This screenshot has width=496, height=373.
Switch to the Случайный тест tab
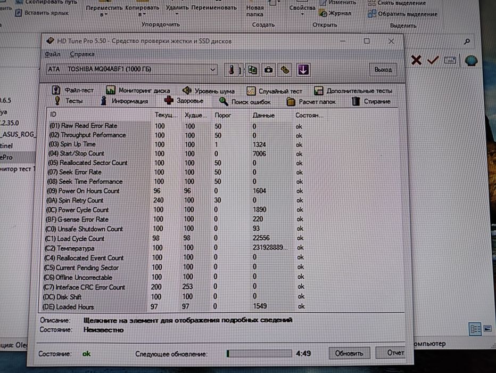point(274,91)
